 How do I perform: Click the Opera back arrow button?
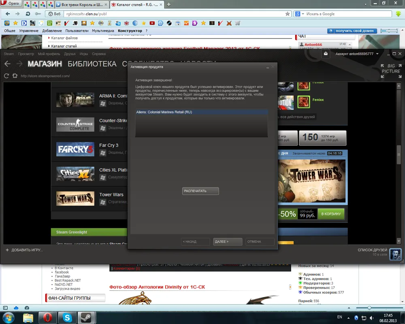click(x=8, y=14)
